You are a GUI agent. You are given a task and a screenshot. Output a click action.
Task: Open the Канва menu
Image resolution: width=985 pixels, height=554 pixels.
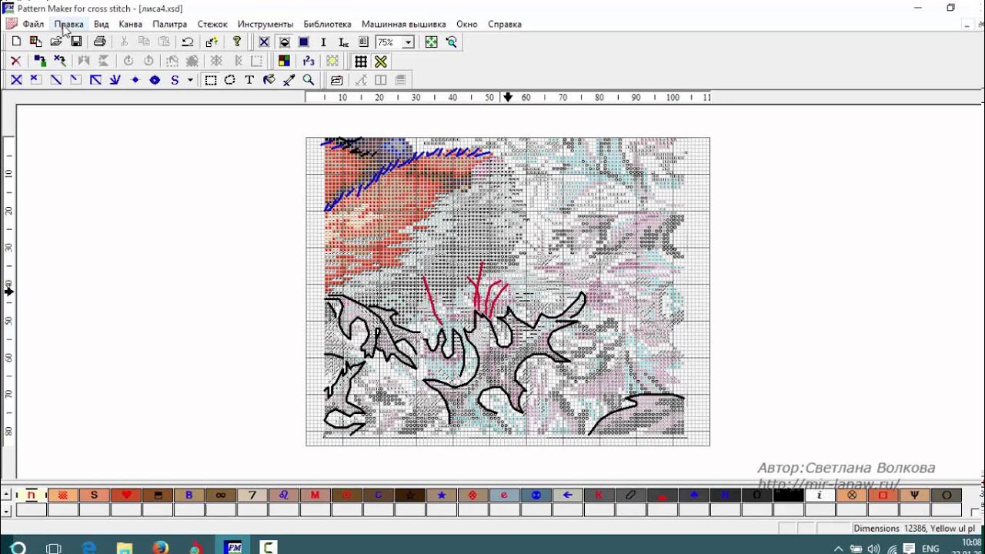(x=130, y=24)
